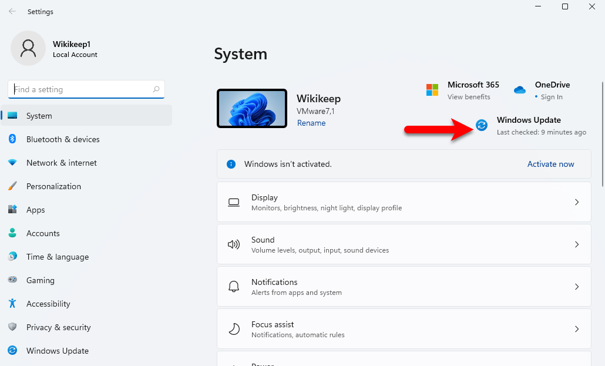This screenshot has width=605, height=366.
Task: Click the 'Windows isn't activated.' message
Action: [288, 164]
